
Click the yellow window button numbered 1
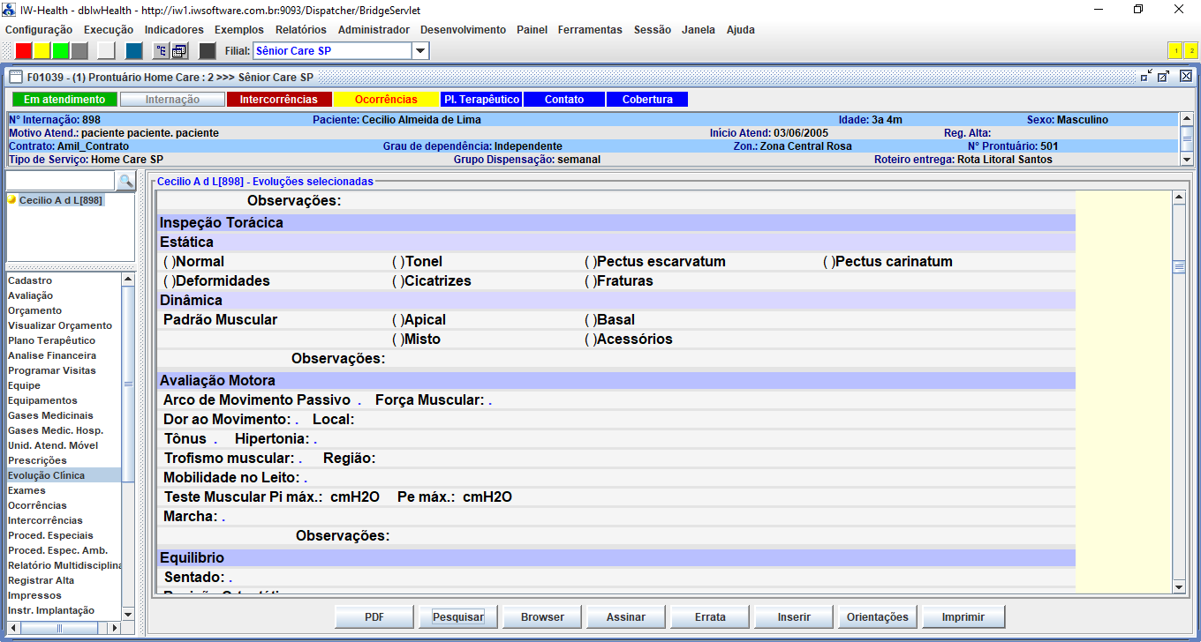pyautogui.click(x=1175, y=51)
